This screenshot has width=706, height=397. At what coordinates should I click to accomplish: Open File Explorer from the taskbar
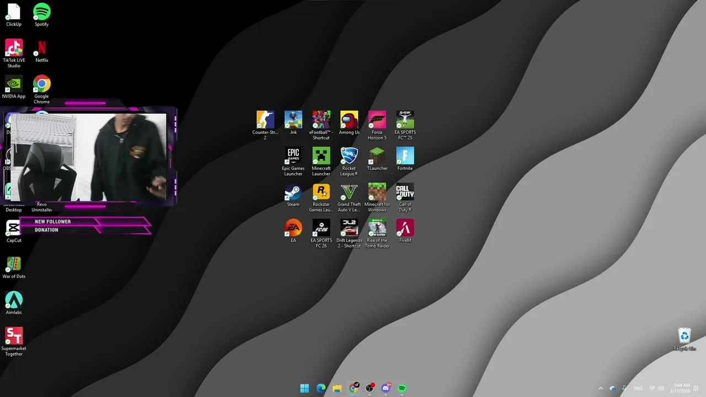(337, 388)
